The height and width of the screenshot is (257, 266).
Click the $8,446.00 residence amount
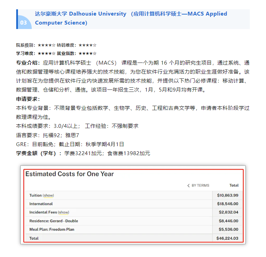click(x=228, y=221)
